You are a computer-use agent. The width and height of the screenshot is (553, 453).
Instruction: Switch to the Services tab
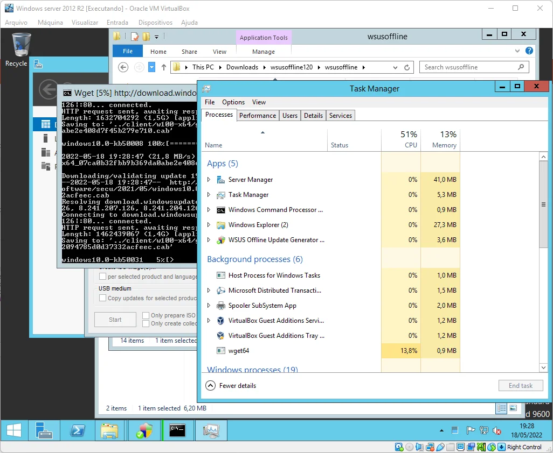[340, 116]
